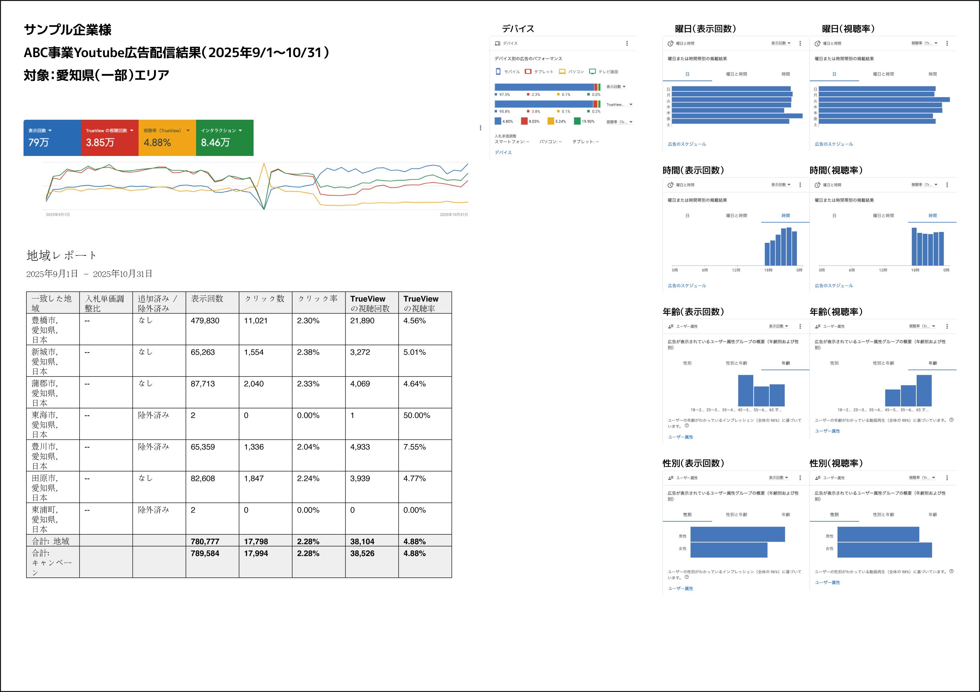The height and width of the screenshot is (692, 980).
Task: Click the デバイス card header icon
Action: 498,43
